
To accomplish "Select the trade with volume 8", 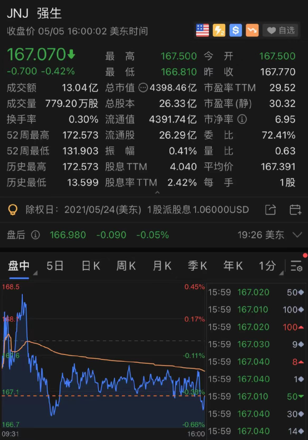I will click(256, 362).
